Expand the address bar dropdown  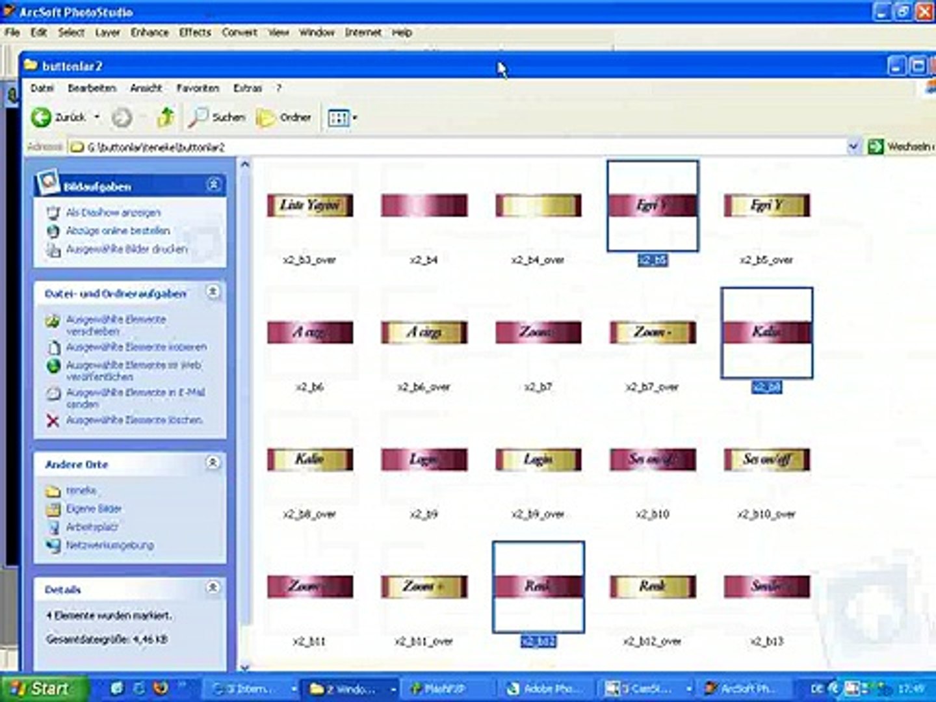coord(853,147)
